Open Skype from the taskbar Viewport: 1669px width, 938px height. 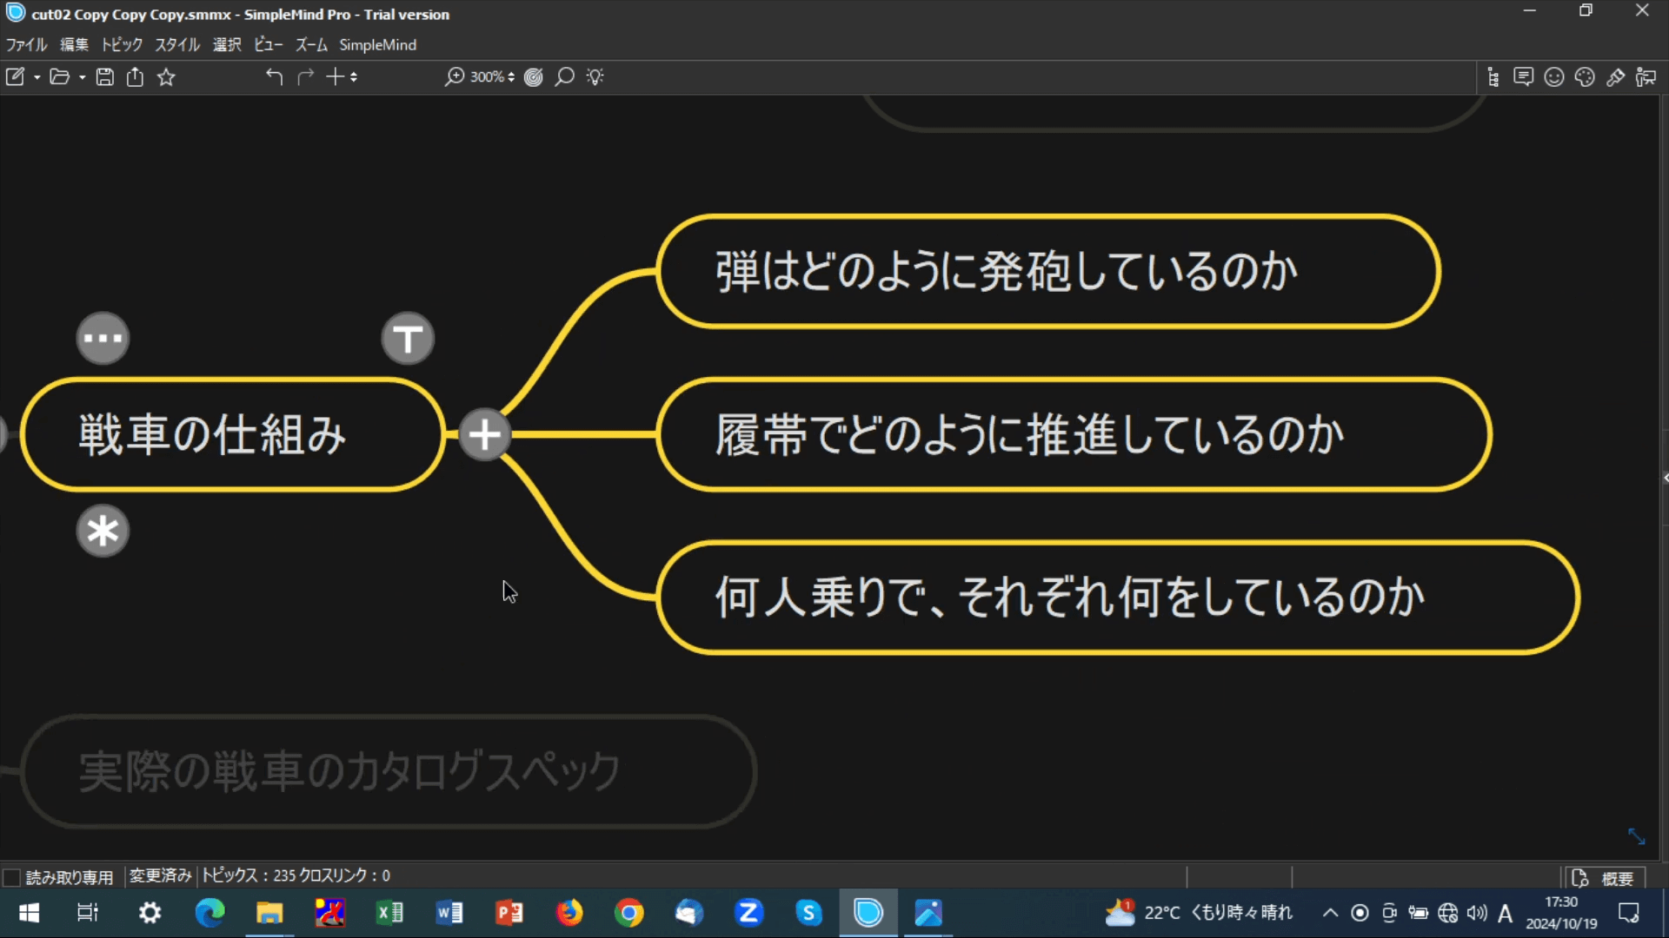pos(808,913)
